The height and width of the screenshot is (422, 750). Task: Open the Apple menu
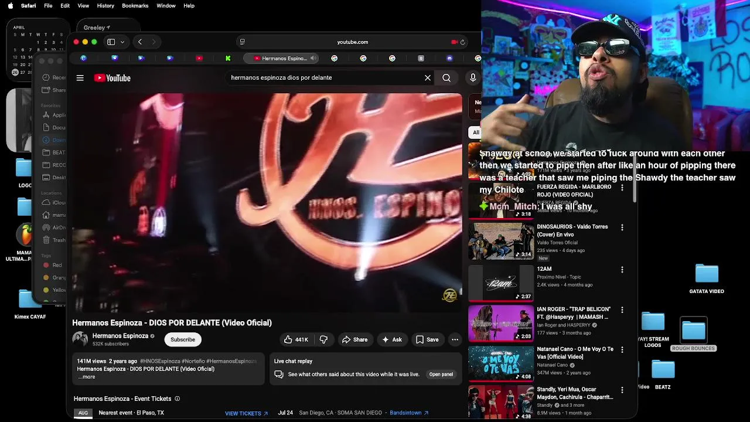[10, 6]
